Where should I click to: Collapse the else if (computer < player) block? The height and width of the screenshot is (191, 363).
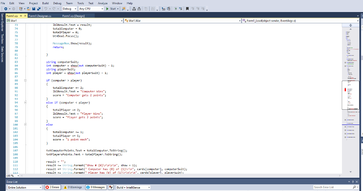(x=25, y=103)
